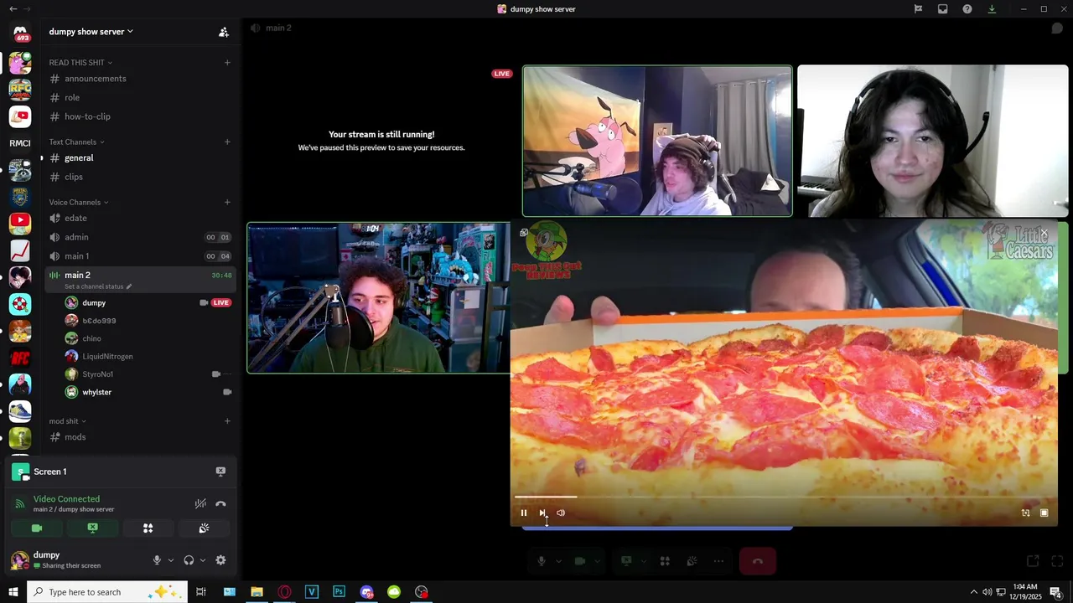Open microphone input options arrow in user panel

point(171,560)
